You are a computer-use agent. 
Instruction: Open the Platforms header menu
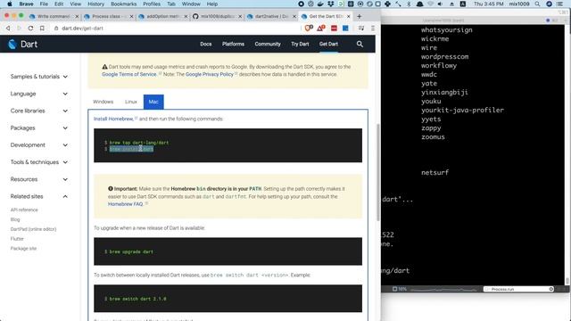tap(233, 44)
